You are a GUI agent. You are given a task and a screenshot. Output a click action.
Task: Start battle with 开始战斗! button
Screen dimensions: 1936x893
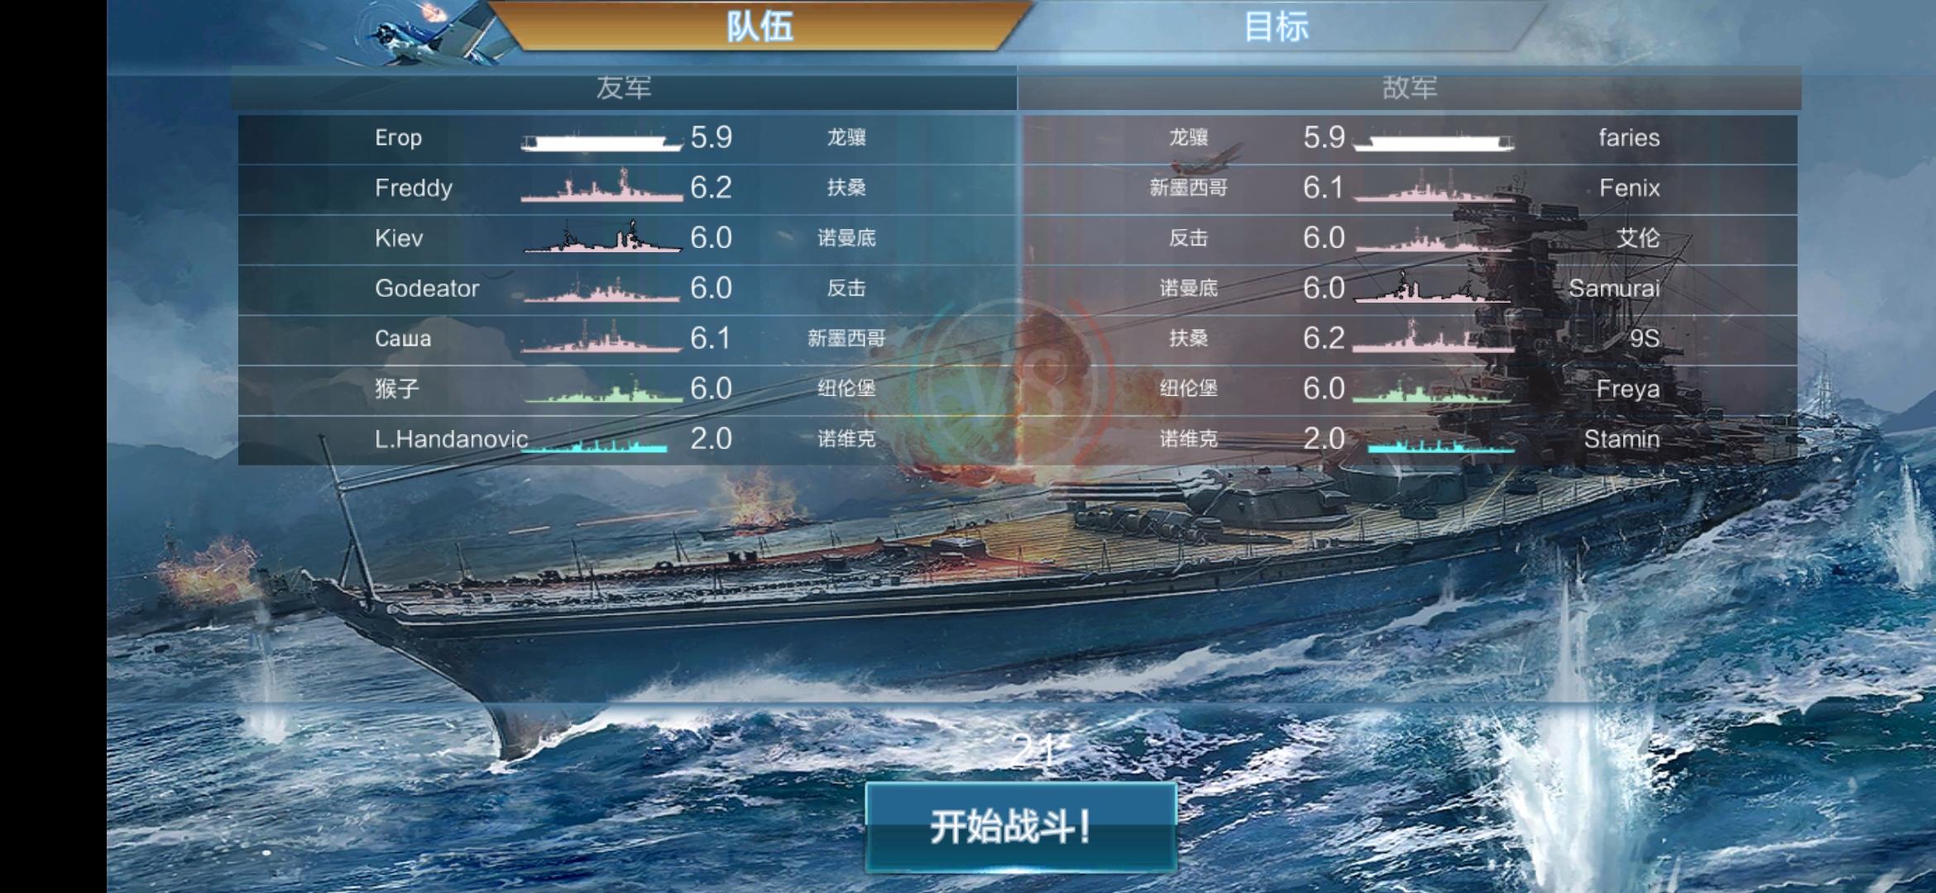coord(1021,827)
